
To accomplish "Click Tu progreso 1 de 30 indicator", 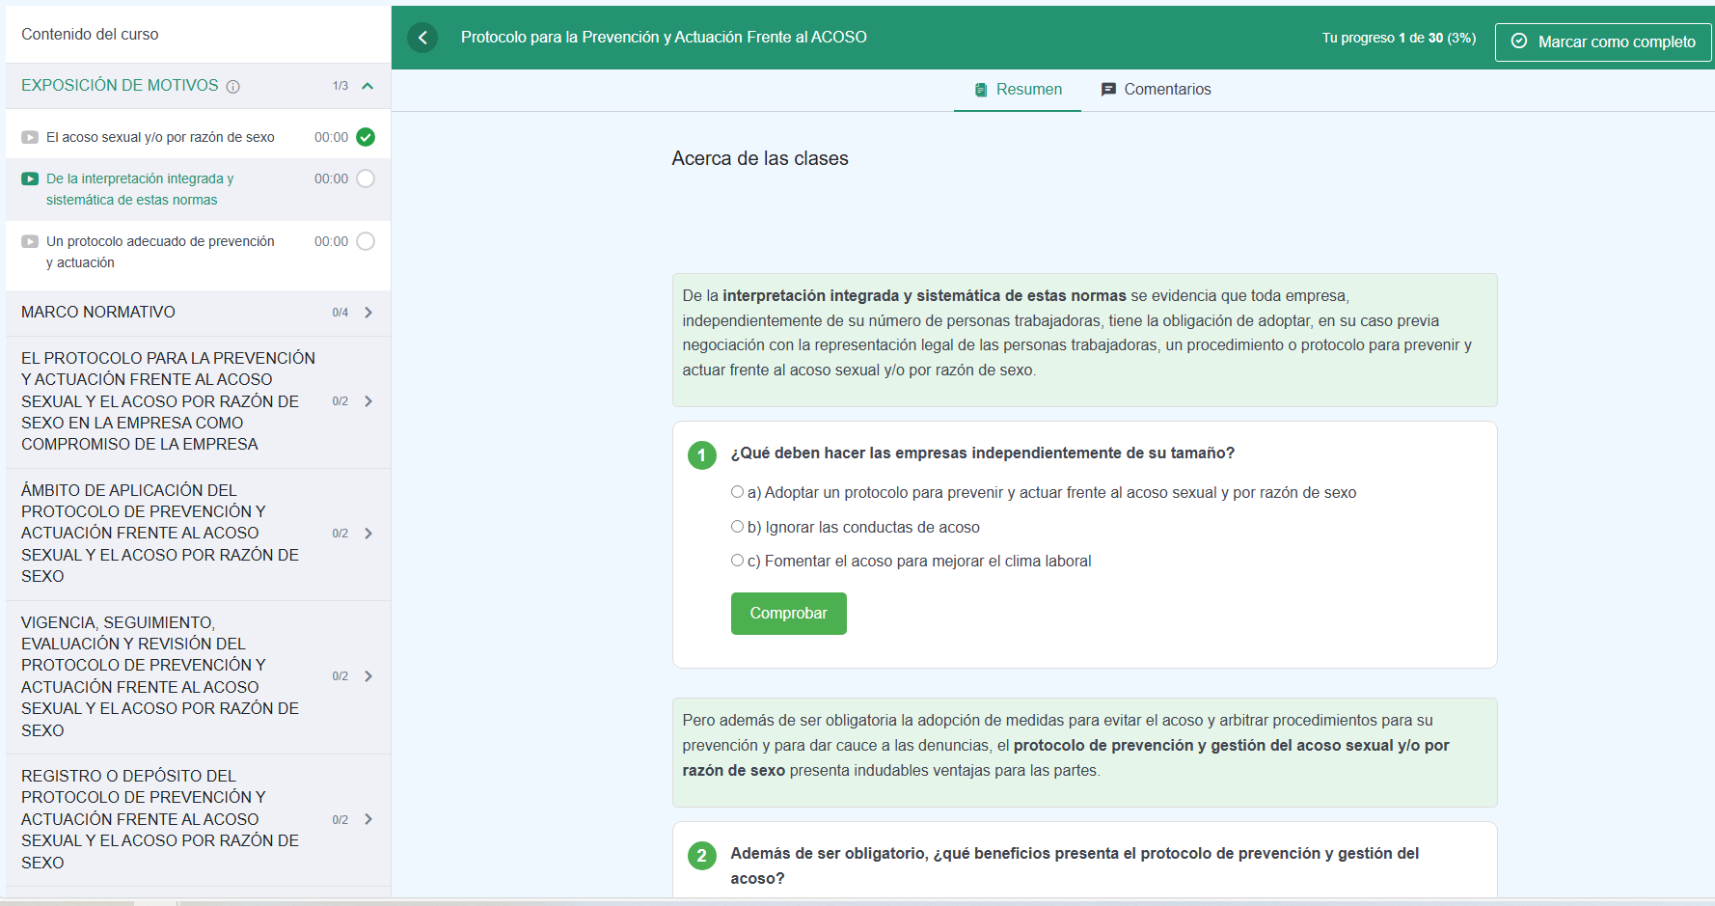I will click(x=1399, y=39).
